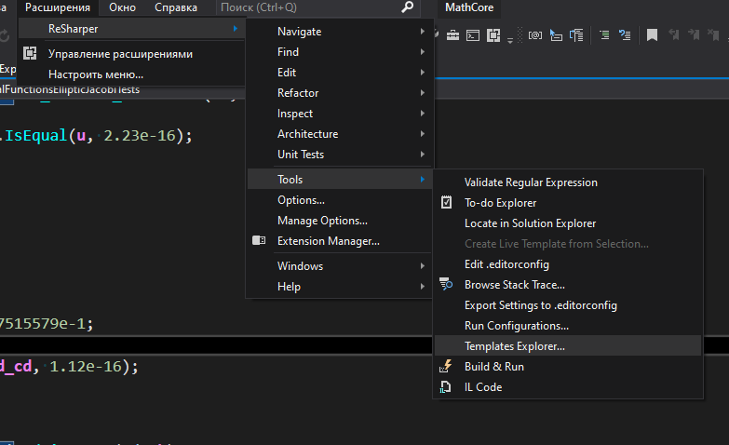Click the Build & Run lightning icon

pos(446,366)
